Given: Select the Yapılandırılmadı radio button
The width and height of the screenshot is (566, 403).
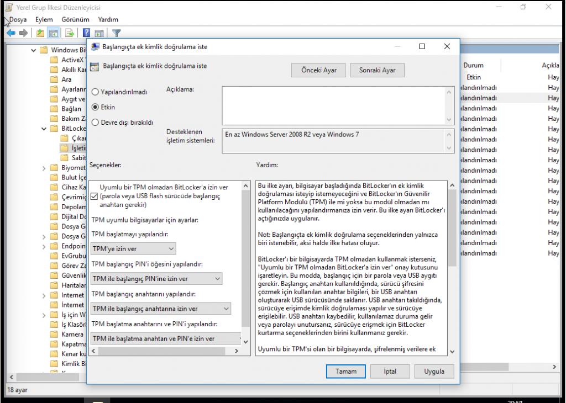Looking at the screenshot, I should (x=95, y=92).
